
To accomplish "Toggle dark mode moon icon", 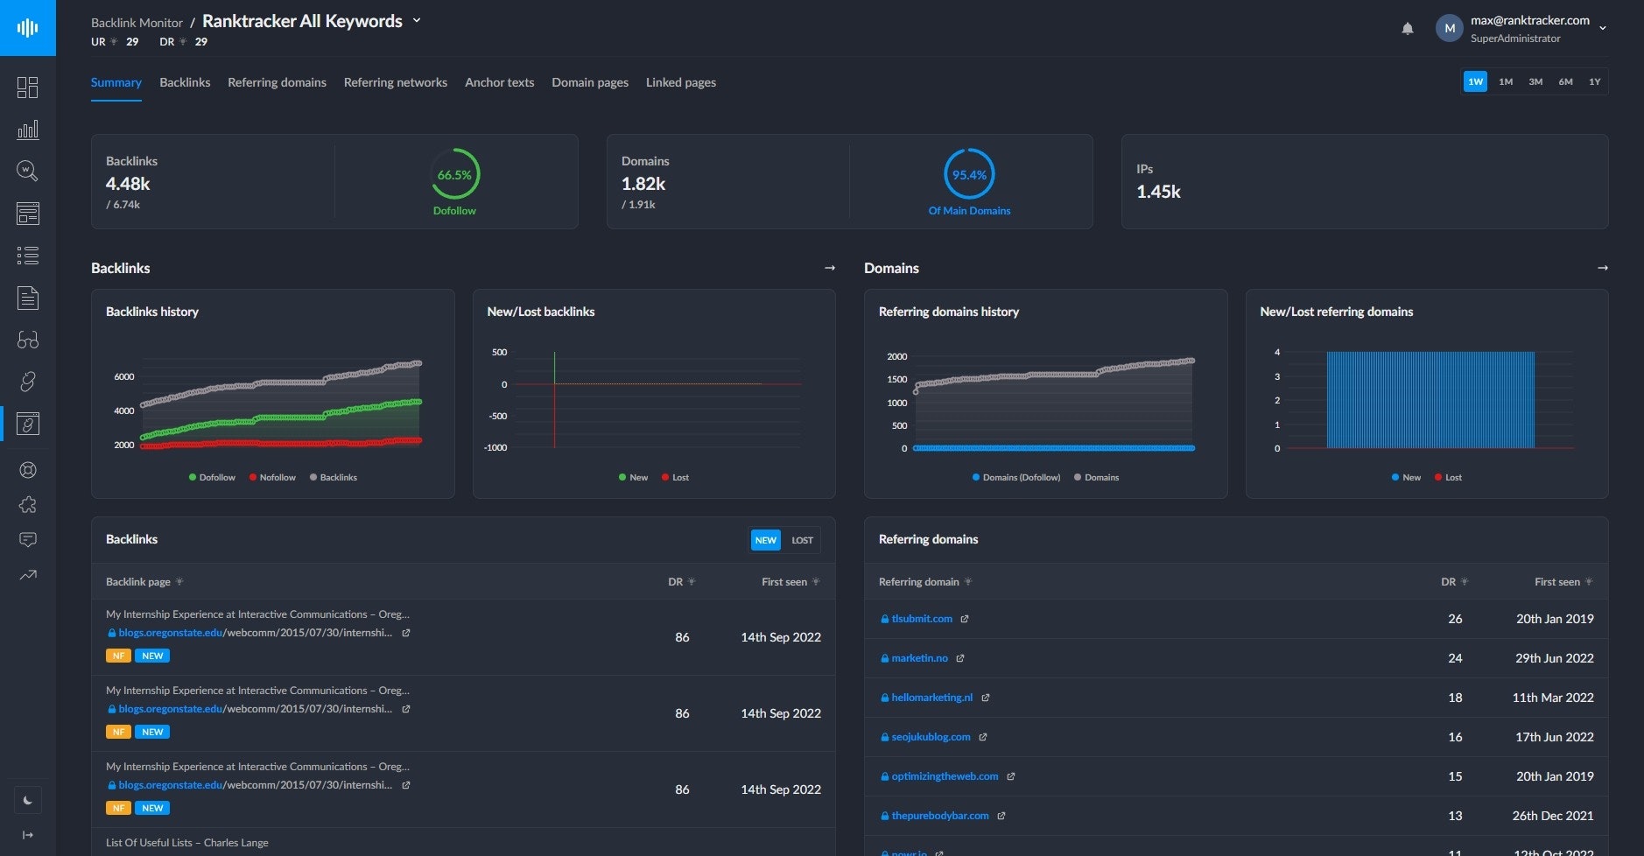I will pos(28,800).
